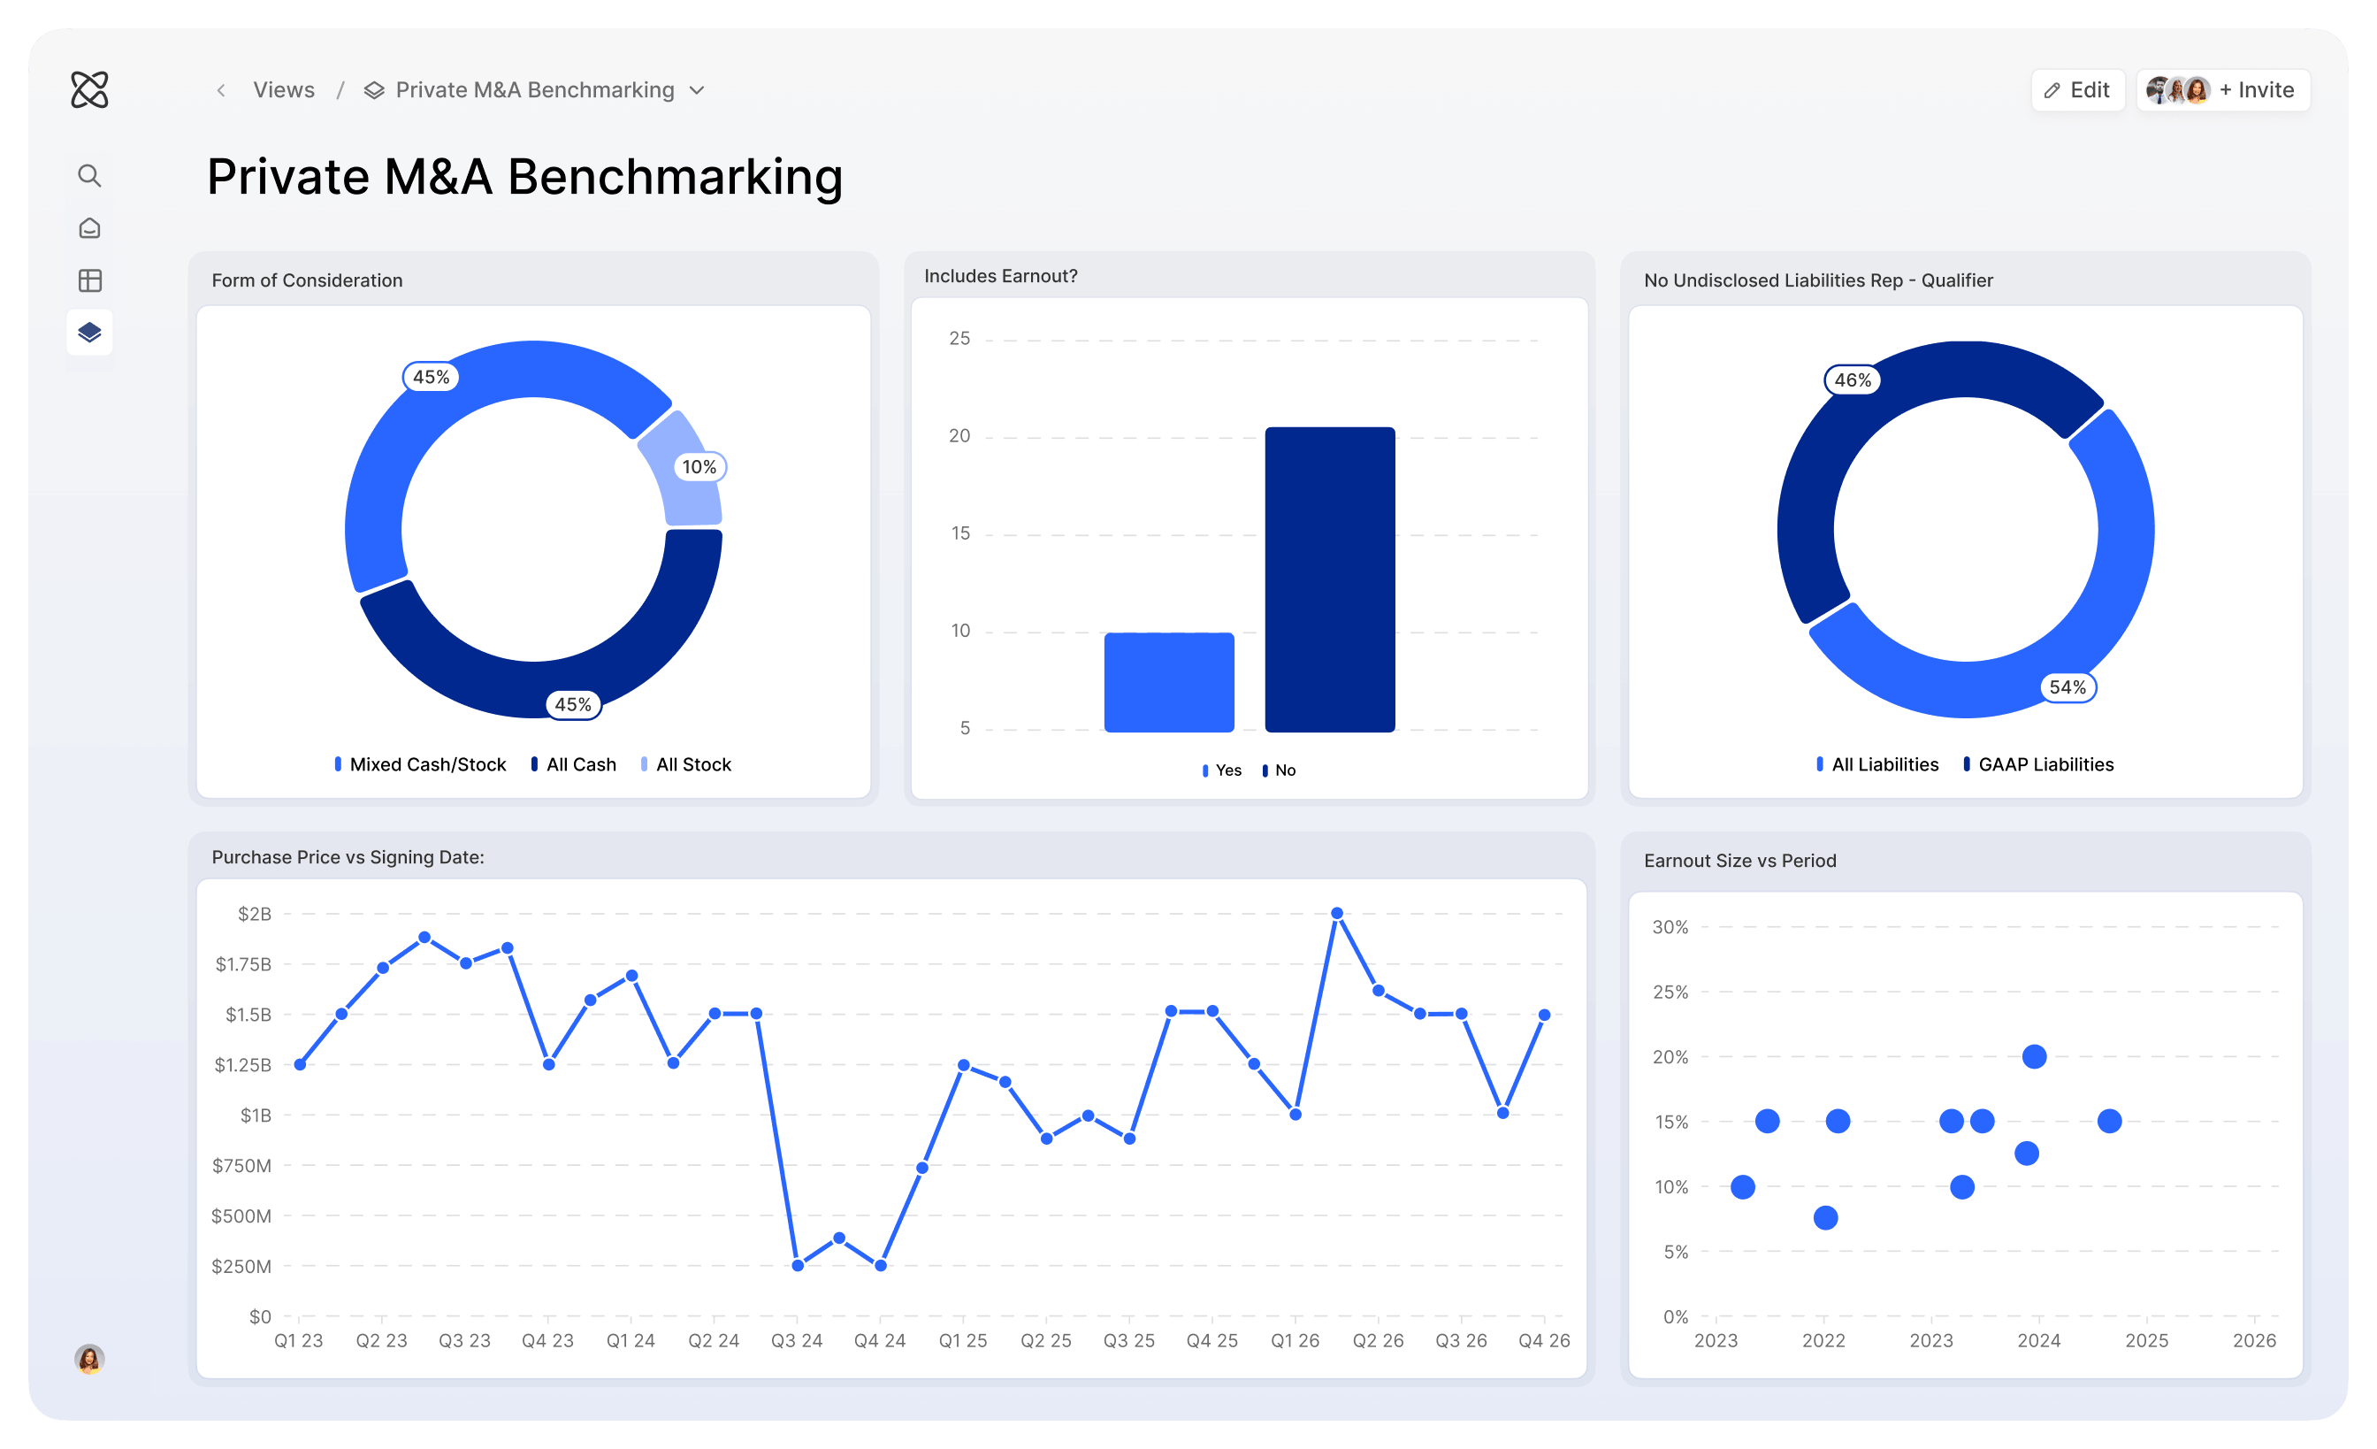Screen dimensions: 2377x1449
Task: Click the tall No bar in earnout chart
Action: click(x=1329, y=579)
